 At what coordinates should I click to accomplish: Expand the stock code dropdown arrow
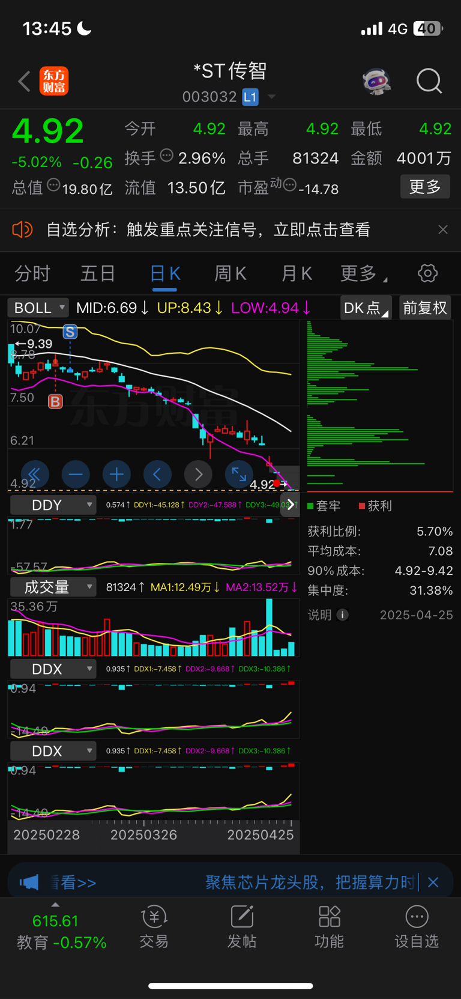click(x=271, y=97)
